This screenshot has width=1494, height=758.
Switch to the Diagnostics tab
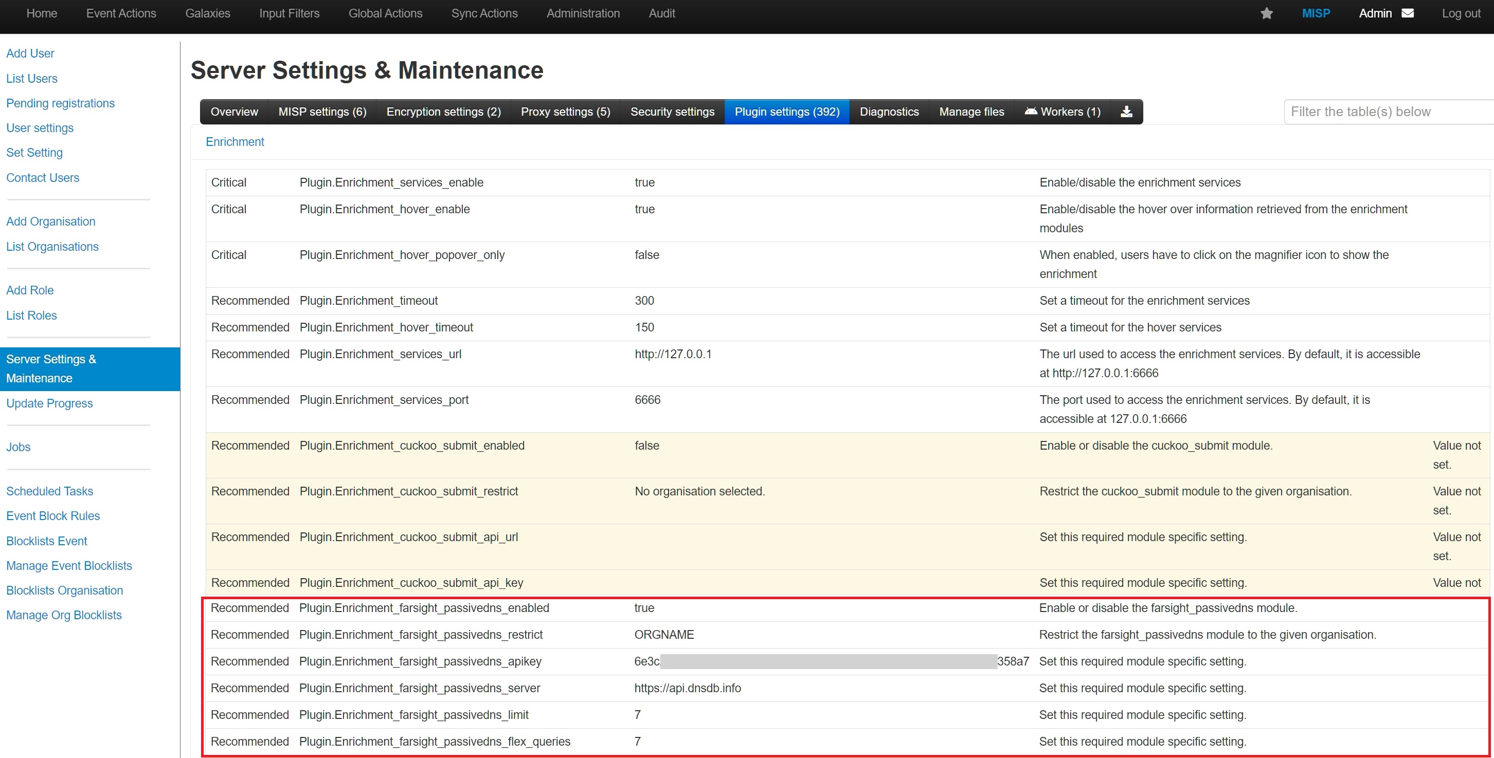click(x=889, y=112)
